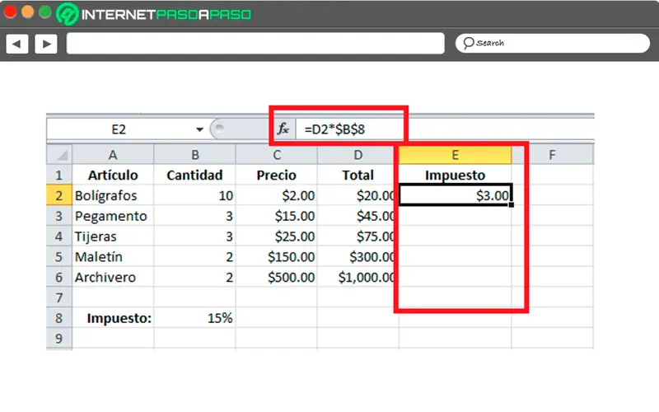Image resolution: width=659 pixels, height=412 pixels.
Task: Click the Artículo header cell
Action: click(x=113, y=175)
